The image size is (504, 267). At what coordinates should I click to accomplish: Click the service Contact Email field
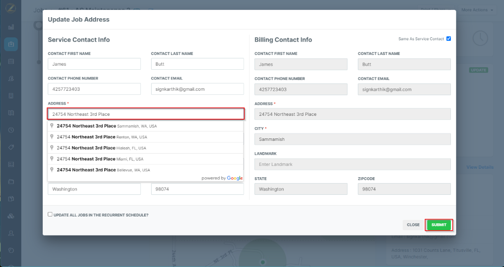pyautogui.click(x=197, y=89)
